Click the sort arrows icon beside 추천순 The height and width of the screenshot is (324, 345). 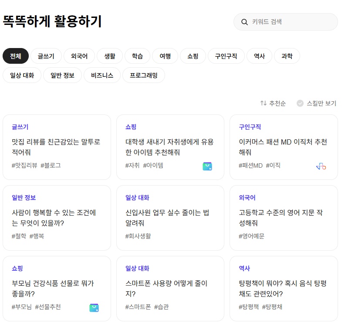264,103
